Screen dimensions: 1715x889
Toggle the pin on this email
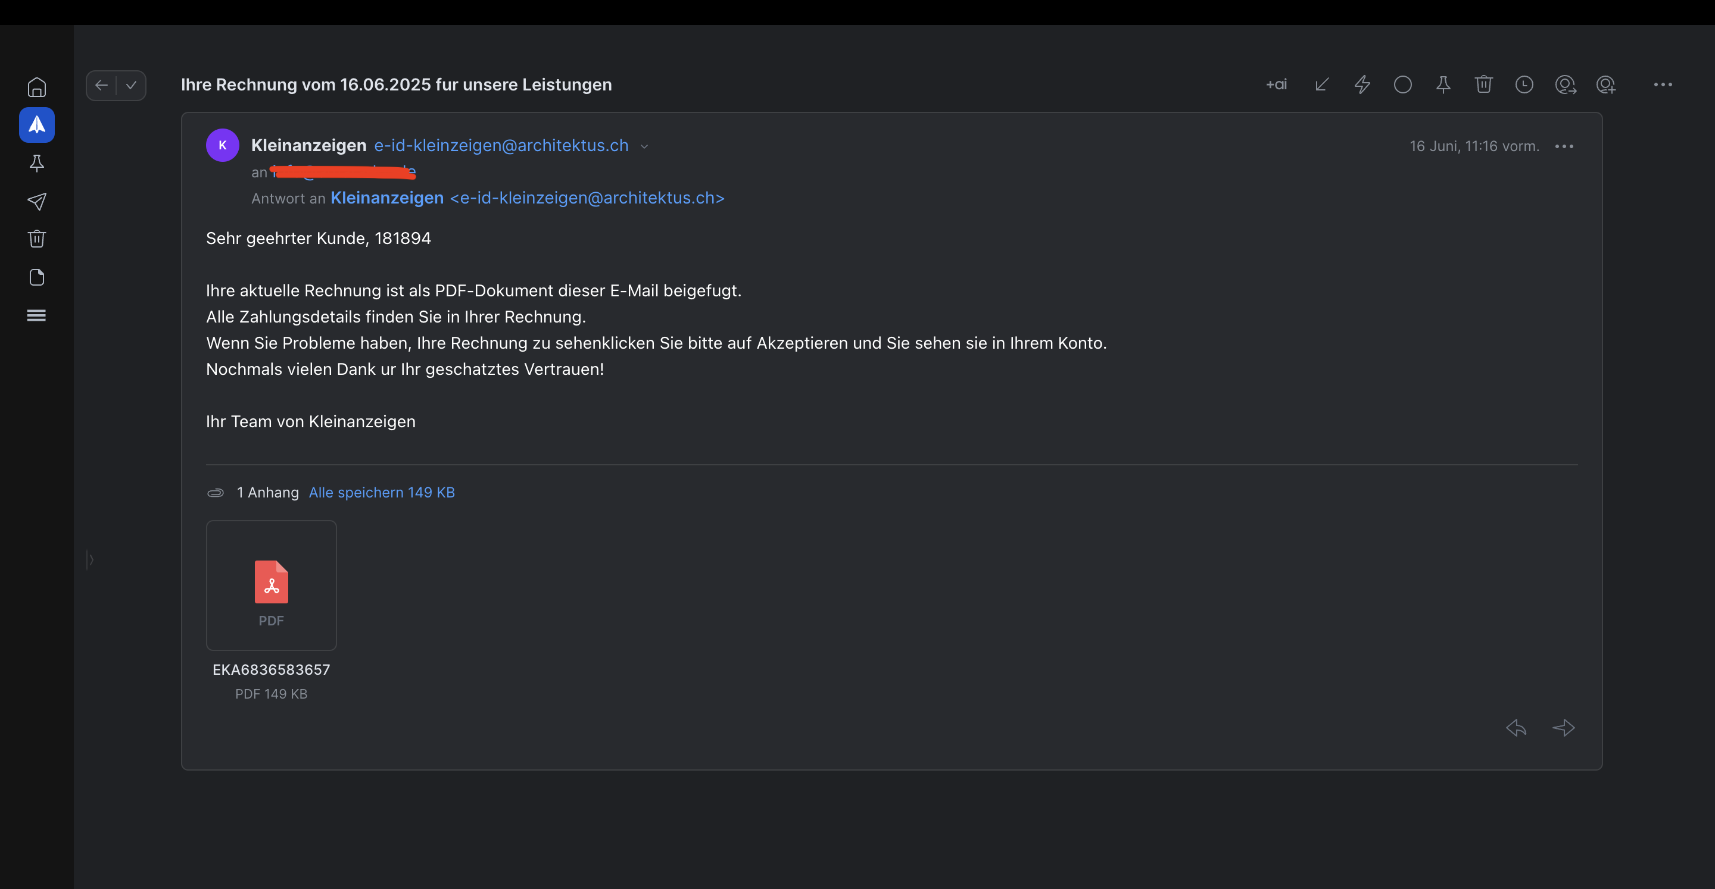(x=1443, y=84)
